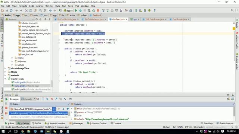Toggle the Captures tool window
The height and width of the screenshot is (134, 239).
click(x=2, y=56)
